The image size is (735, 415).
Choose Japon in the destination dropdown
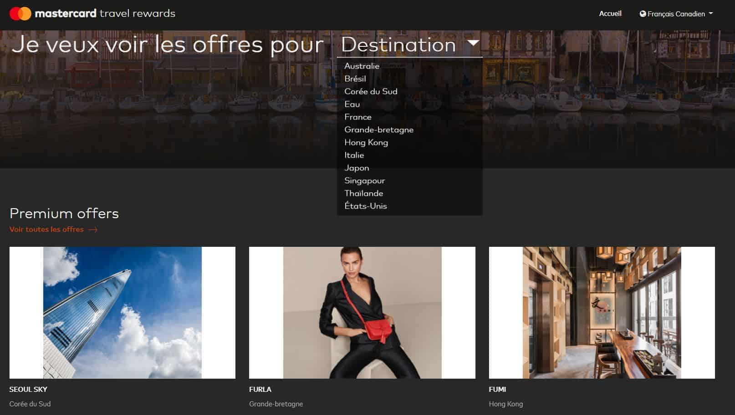pos(357,168)
